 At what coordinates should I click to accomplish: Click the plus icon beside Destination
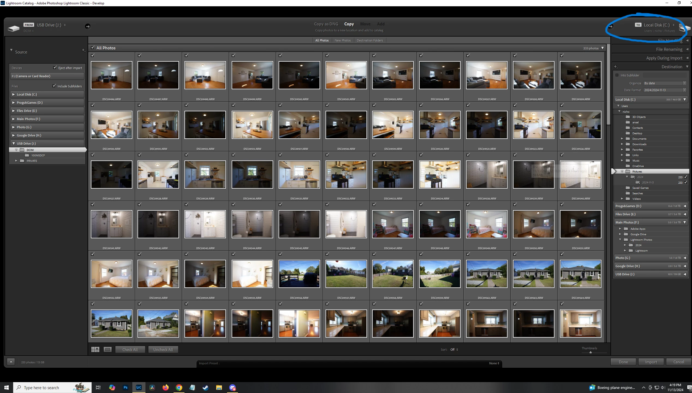(x=616, y=67)
